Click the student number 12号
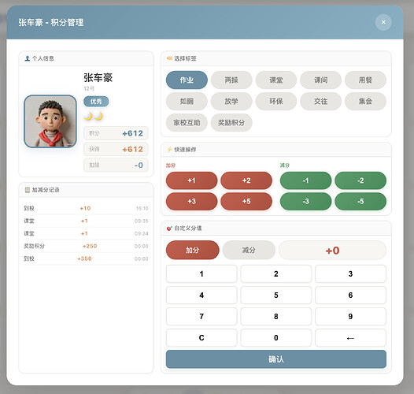 point(89,88)
